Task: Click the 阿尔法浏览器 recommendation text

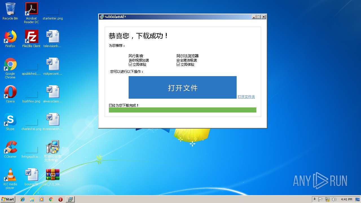Action: point(188,56)
